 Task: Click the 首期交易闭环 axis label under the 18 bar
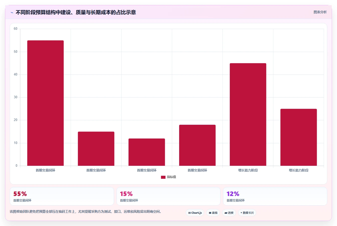(x=197, y=170)
